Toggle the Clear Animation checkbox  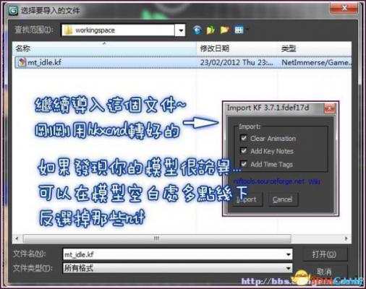244,138
